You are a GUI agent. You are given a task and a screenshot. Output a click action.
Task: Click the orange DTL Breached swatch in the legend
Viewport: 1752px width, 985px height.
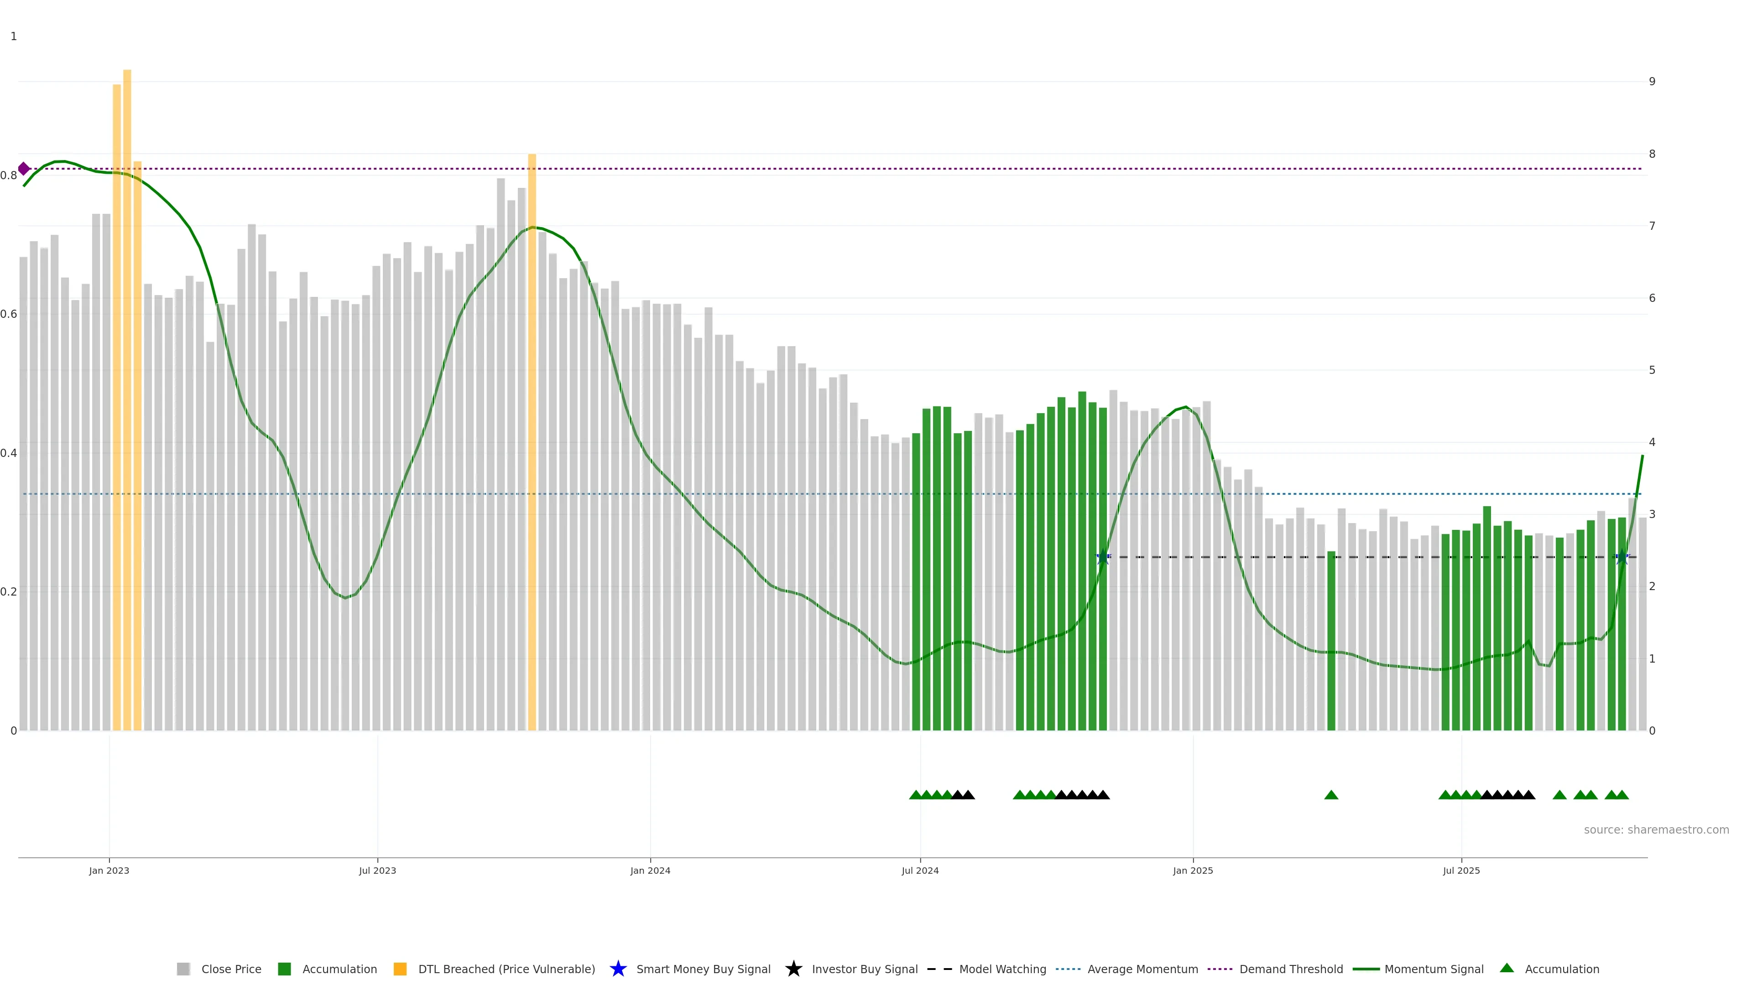tap(400, 969)
